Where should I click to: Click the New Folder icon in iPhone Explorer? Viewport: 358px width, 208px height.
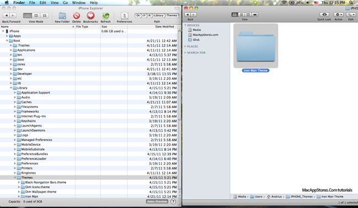pos(62,16)
